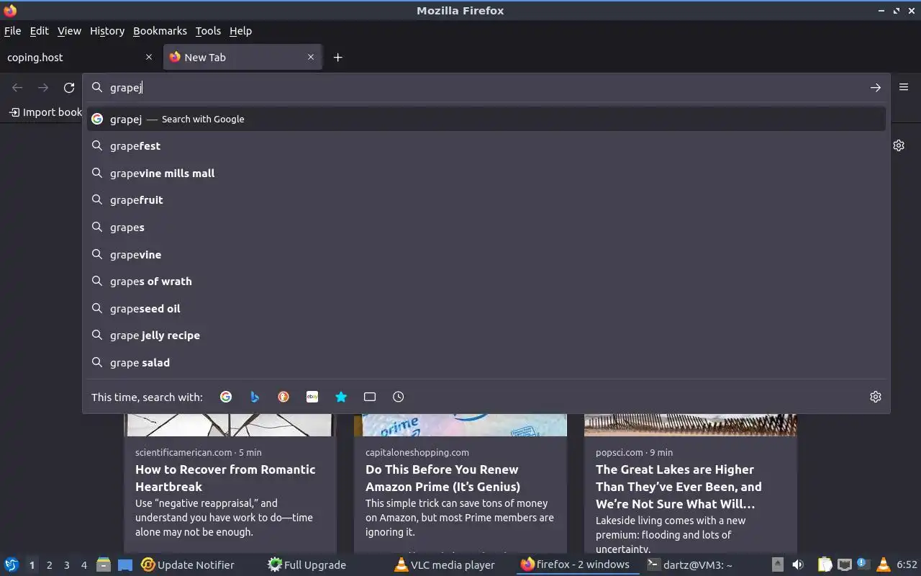This screenshot has width=921, height=576.
Task: Click the capitaloneshopping.com article thumbnail
Action: [x=460, y=425]
